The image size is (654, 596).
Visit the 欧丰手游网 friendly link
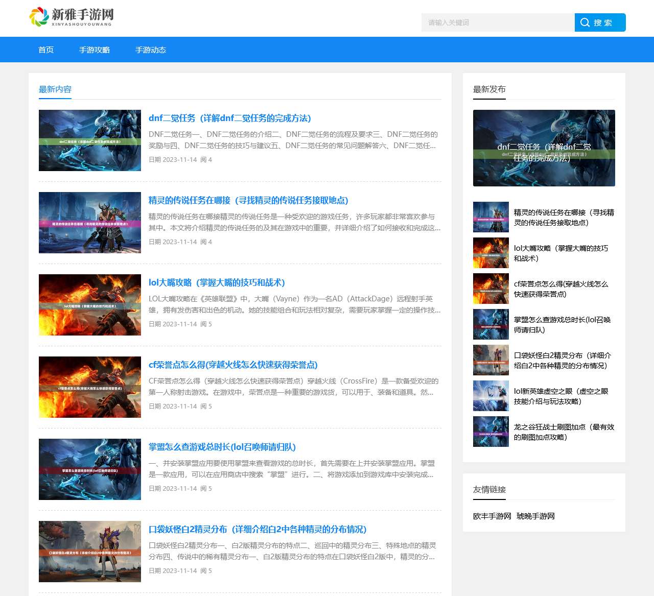pyautogui.click(x=492, y=516)
